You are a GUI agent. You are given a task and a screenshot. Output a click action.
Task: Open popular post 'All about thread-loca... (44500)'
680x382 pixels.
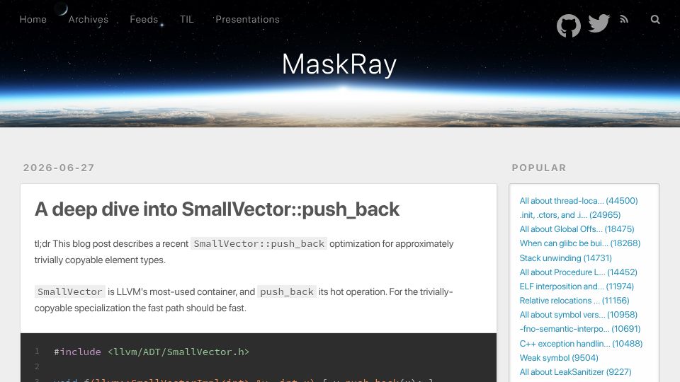579,200
